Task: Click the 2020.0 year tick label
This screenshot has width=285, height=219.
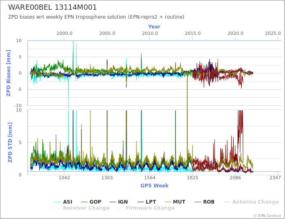Action: 235,34
